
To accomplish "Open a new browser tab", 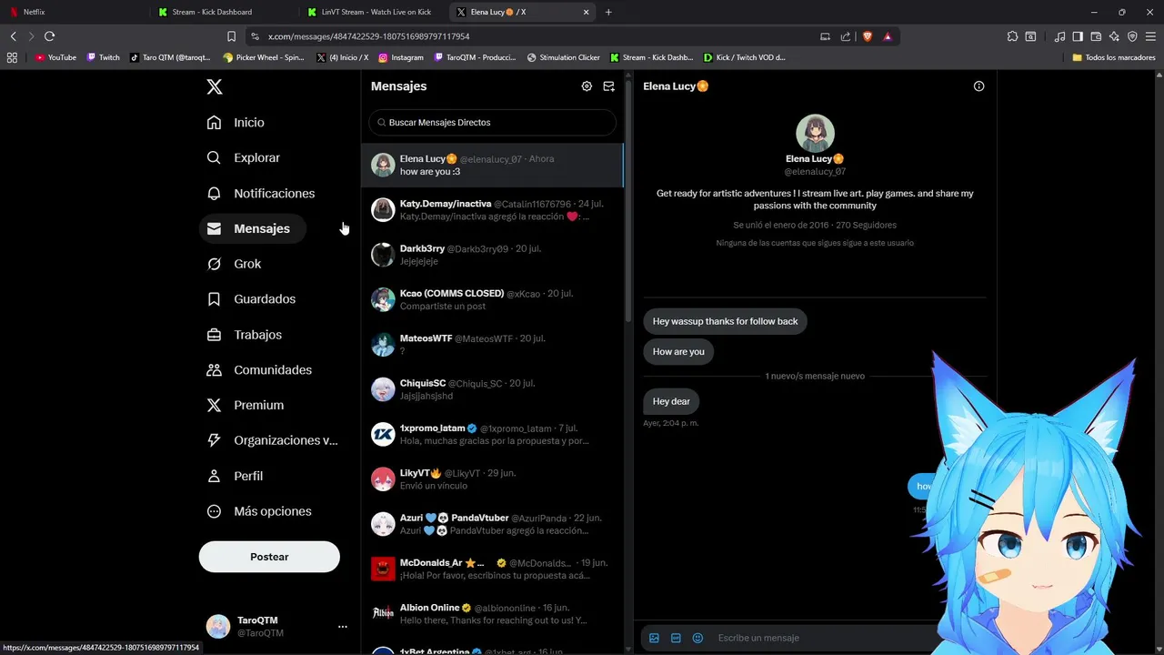I will [x=608, y=12].
